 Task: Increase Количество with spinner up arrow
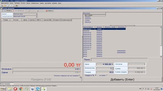coord(113,68)
